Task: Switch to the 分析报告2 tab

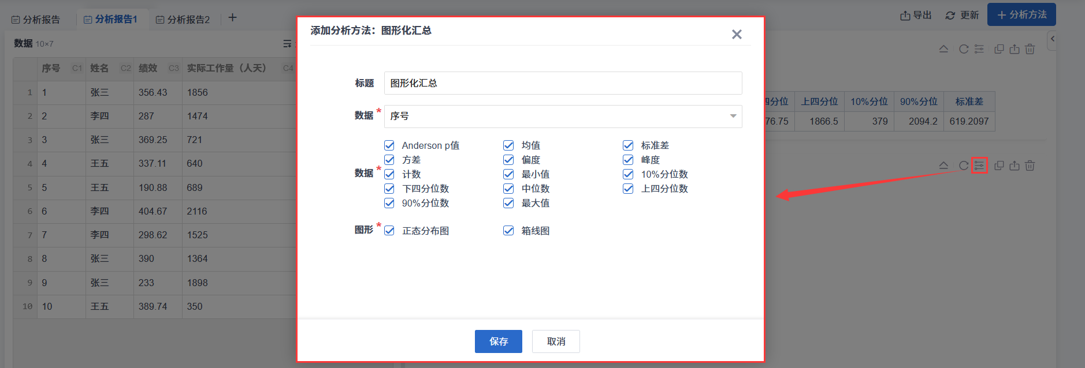Action: pyautogui.click(x=183, y=20)
